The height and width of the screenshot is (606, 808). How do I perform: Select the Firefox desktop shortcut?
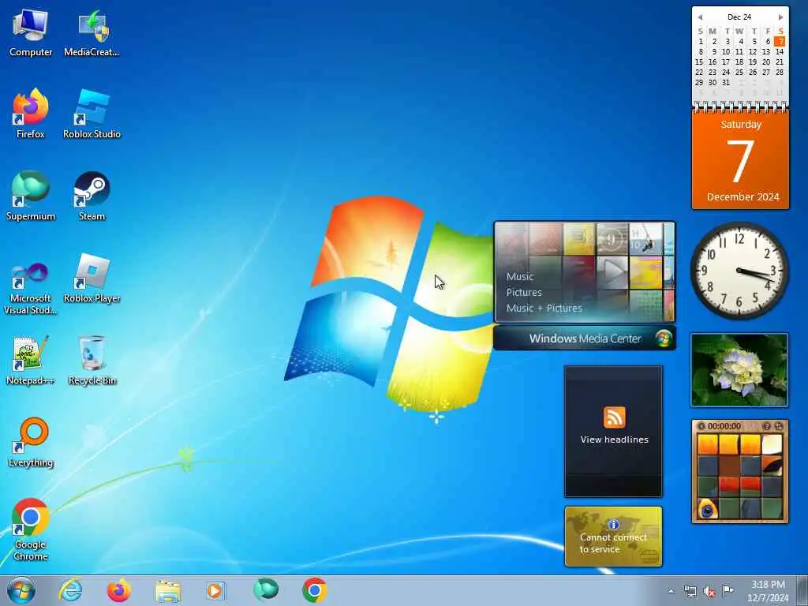click(x=31, y=114)
